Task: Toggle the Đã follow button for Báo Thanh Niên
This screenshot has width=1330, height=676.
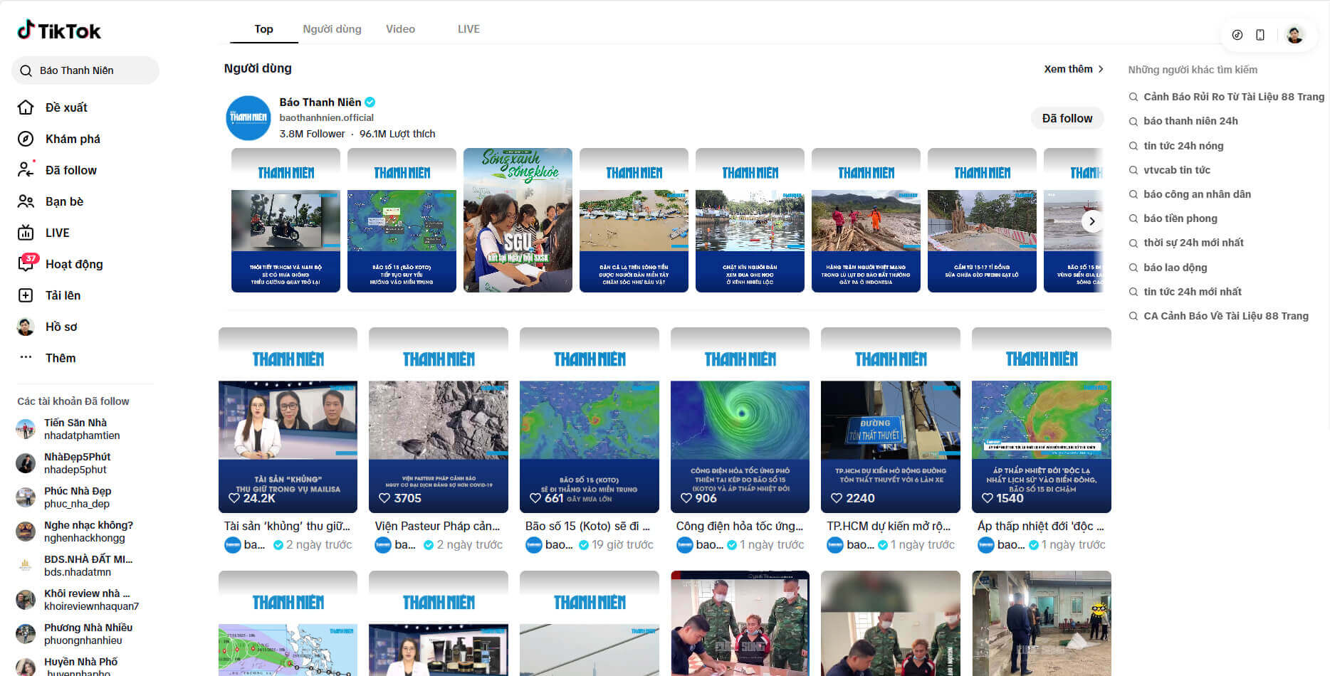Action: point(1067,118)
